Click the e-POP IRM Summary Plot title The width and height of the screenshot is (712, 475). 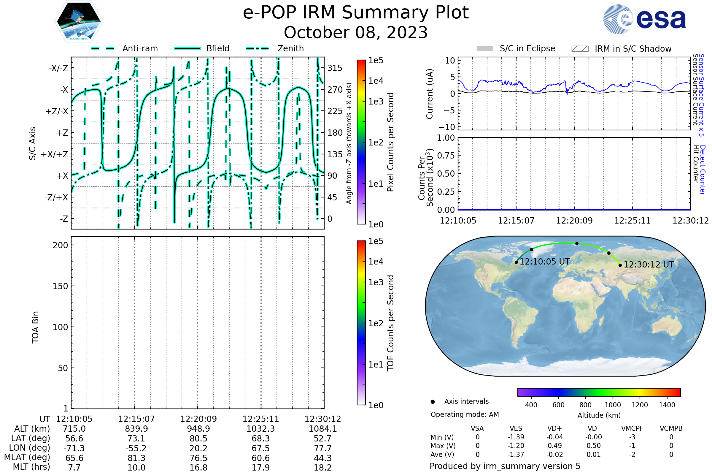click(356, 13)
